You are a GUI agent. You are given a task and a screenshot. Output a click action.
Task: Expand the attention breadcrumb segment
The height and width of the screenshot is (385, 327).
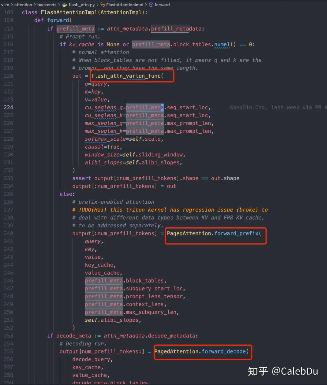pyautogui.click(x=23, y=5)
